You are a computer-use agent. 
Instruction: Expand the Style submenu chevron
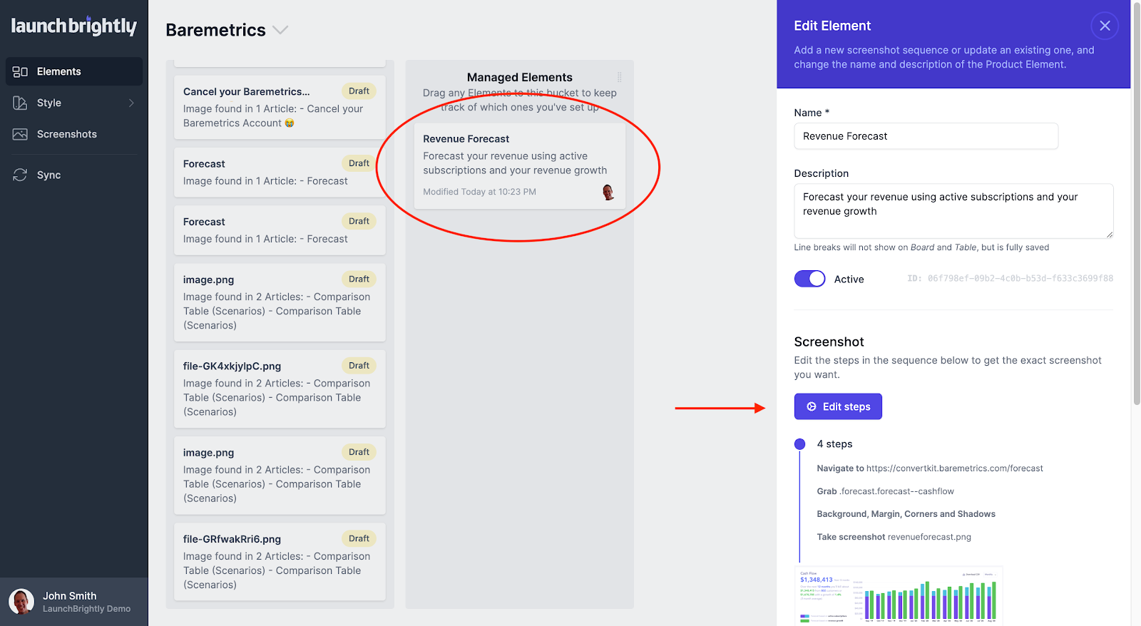pos(131,103)
